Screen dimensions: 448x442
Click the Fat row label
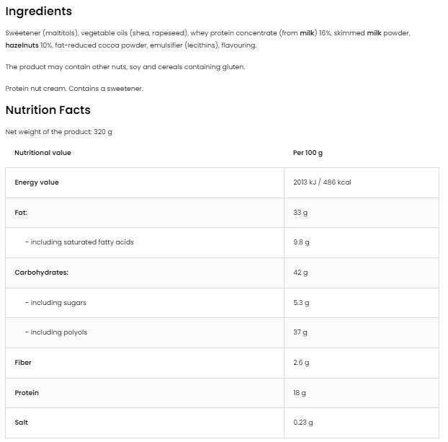pyautogui.click(x=21, y=213)
